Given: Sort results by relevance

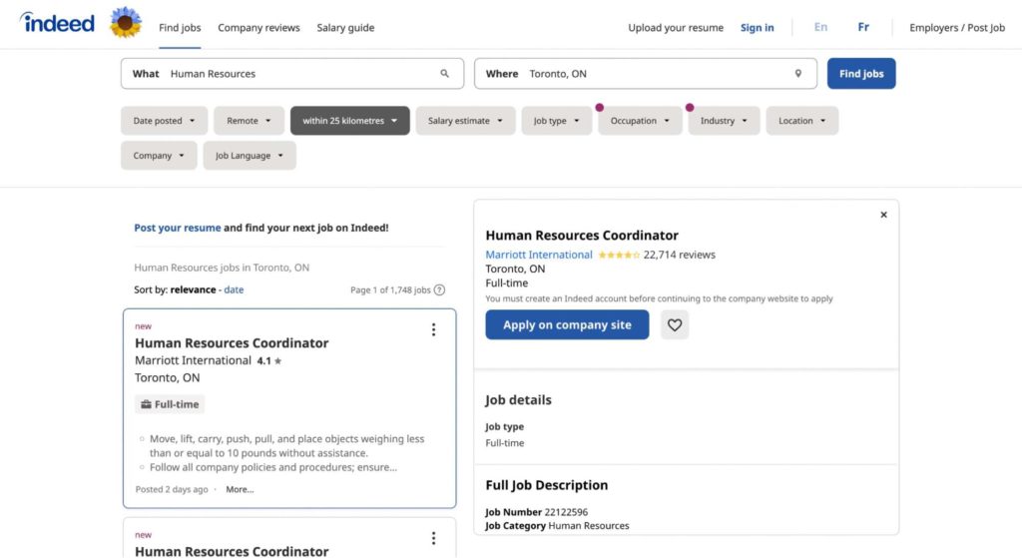Looking at the screenshot, I should [193, 289].
